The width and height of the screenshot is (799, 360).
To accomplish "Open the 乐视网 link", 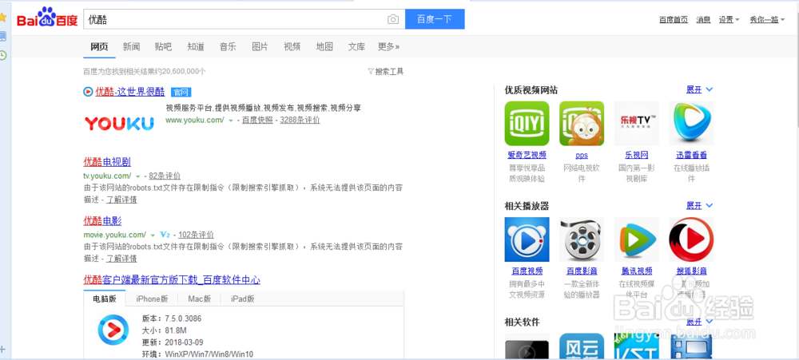I will [637, 156].
